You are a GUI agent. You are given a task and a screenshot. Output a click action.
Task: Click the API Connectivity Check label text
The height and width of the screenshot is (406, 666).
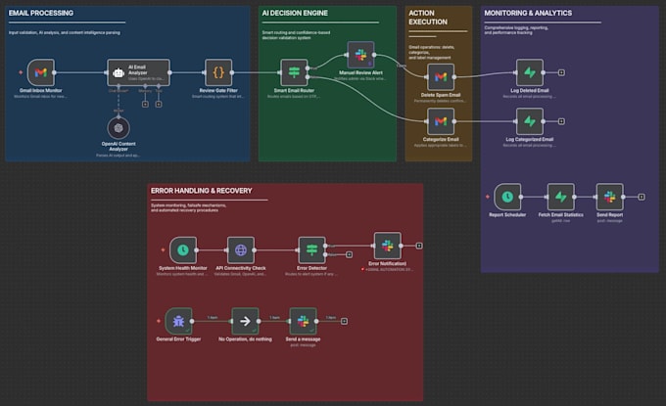(x=241, y=268)
